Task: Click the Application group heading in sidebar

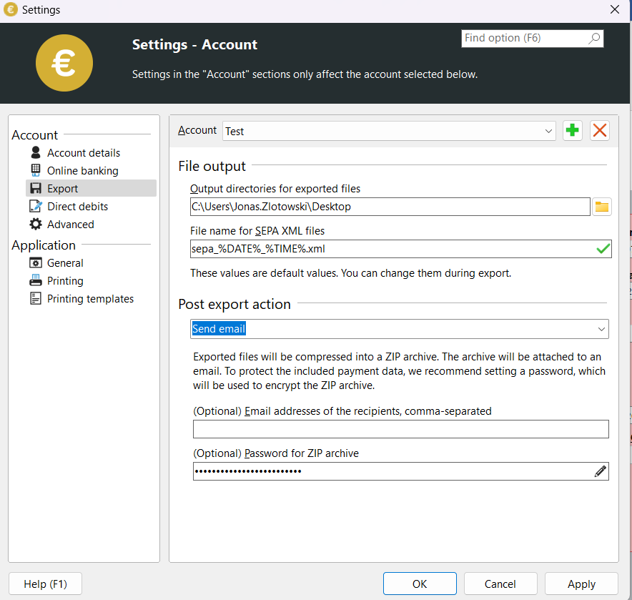Action: [44, 245]
